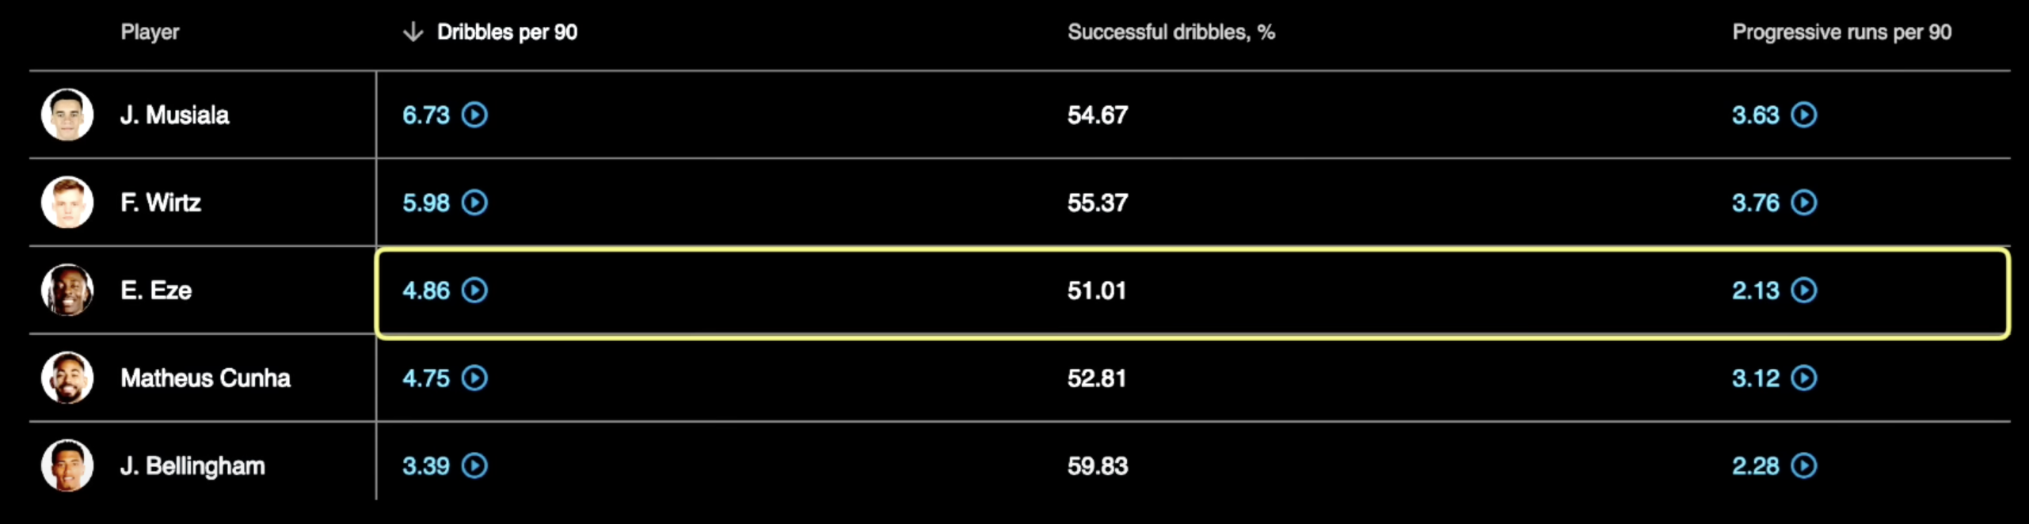Select the E. Eze player name
The height and width of the screenshot is (524, 2029).
(156, 290)
